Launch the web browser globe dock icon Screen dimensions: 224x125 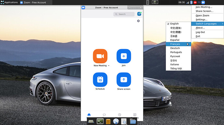(116, 121)
